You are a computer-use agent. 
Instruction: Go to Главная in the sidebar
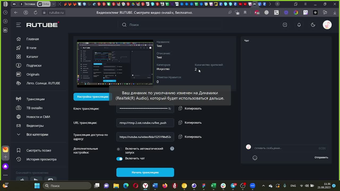click(33, 39)
